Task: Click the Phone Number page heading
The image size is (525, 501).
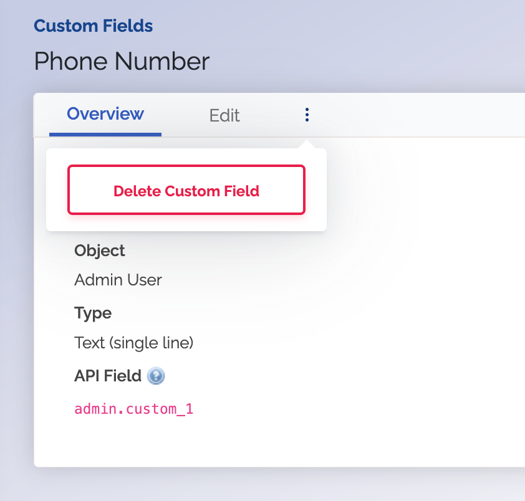Action: 122,61
